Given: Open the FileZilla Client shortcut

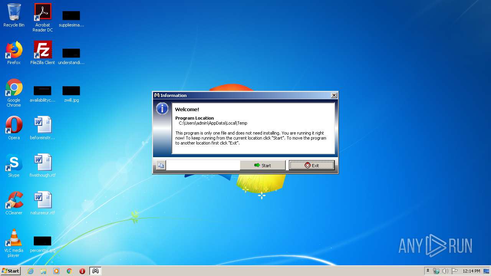Looking at the screenshot, I should pyautogui.click(x=43, y=53).
